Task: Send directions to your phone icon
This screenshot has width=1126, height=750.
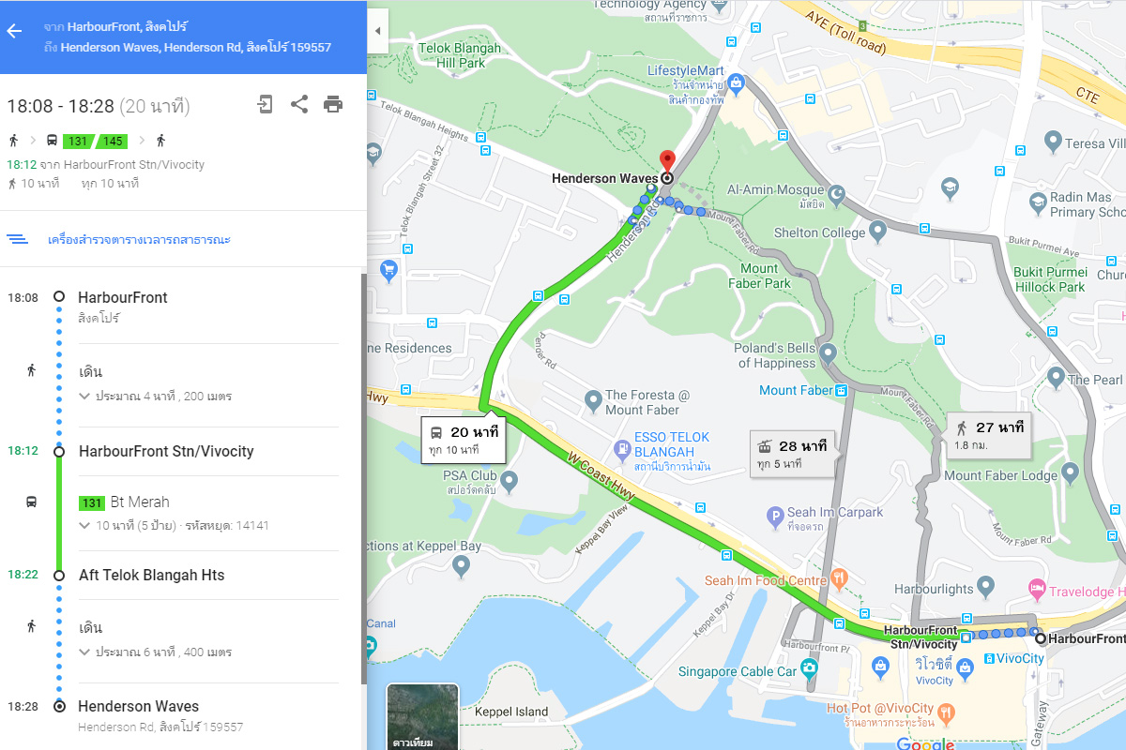Action: (266, 104)
